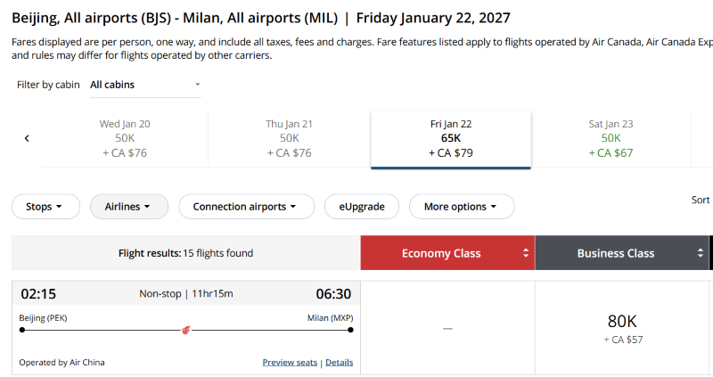The width and height of the screenshot is (713, 377).
Task: Open the flight Details link
Action: [x=339, y=363]
